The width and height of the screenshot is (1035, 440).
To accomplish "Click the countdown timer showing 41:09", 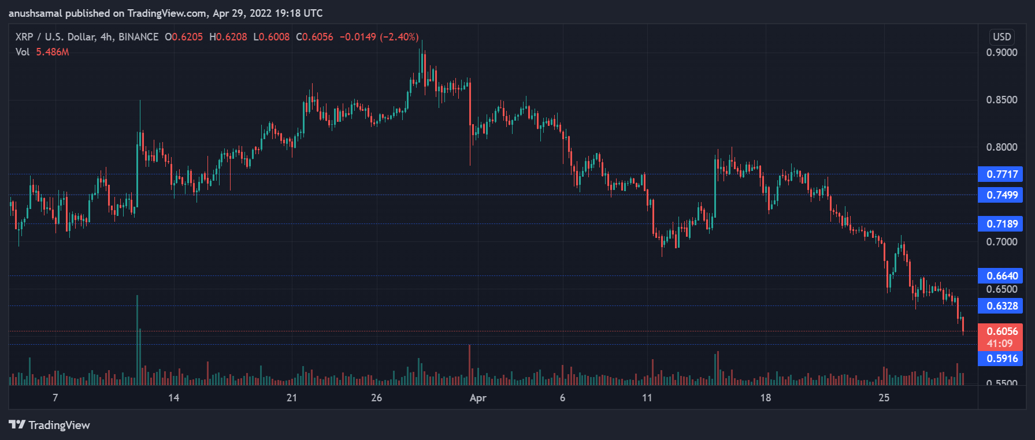I will [x=1001, y=343].
